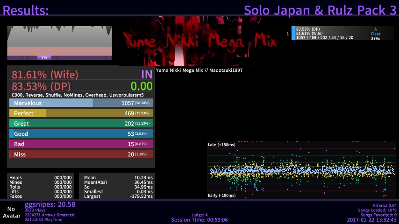
Task: Select the Great judgment bar
Action: pos(81,124)
